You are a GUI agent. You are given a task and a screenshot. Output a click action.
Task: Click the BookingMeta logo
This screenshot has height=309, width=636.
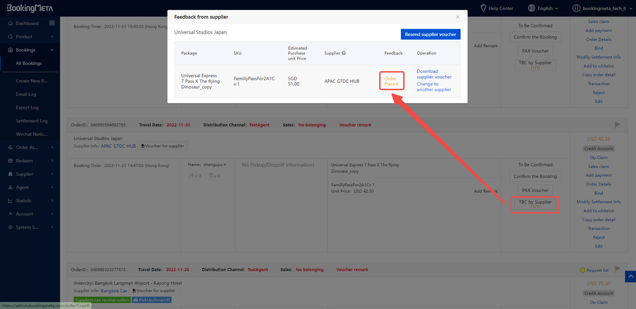tap(30, 8)
